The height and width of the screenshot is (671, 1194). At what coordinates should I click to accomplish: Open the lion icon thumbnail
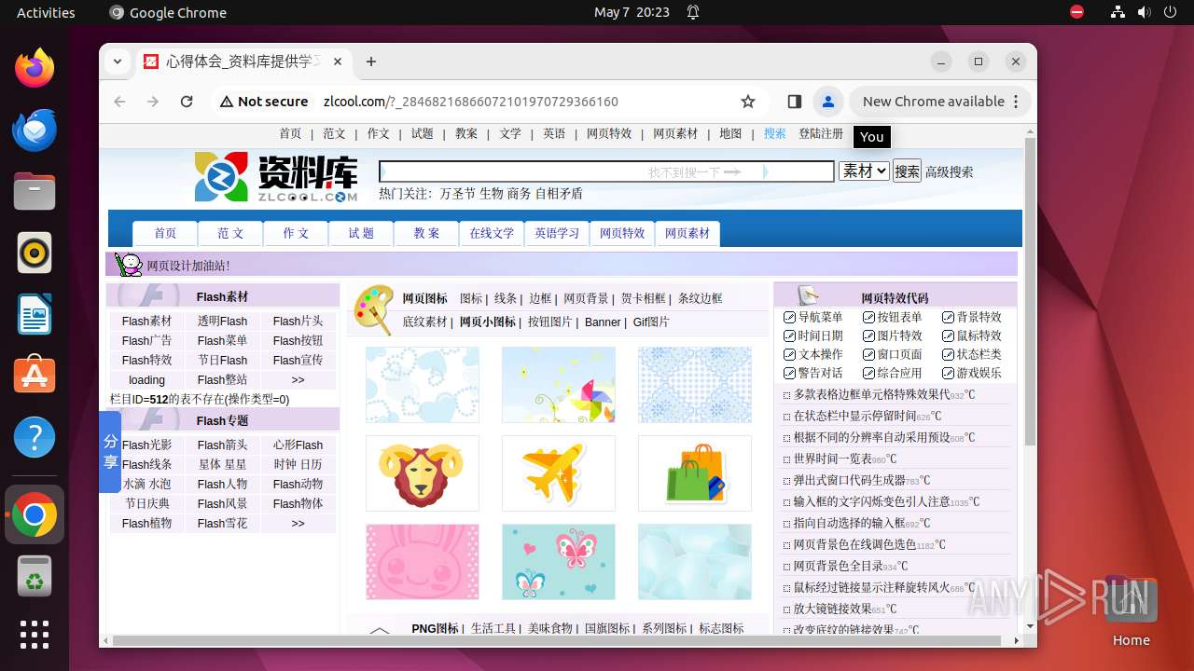[423, 473]
